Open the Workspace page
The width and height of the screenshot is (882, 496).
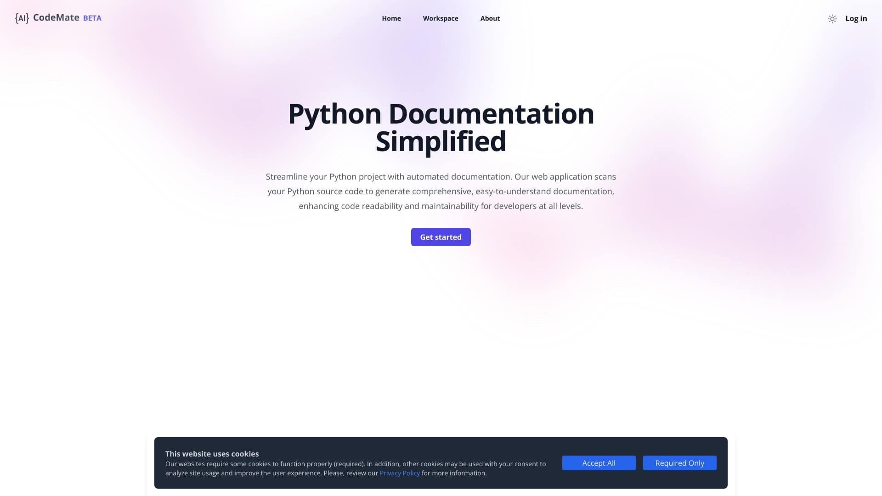(441, 18)
